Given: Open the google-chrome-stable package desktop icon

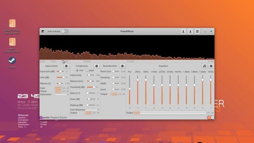Looking at the screenshot, I should [x=12, y=27].
